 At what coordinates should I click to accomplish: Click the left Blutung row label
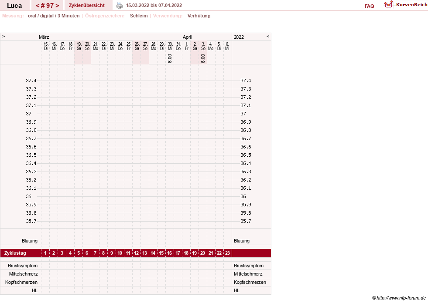click(30, 241)
